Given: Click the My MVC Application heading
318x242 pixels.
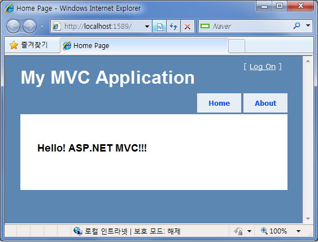Looking at the screenshot, I should (x=108, y=77).
